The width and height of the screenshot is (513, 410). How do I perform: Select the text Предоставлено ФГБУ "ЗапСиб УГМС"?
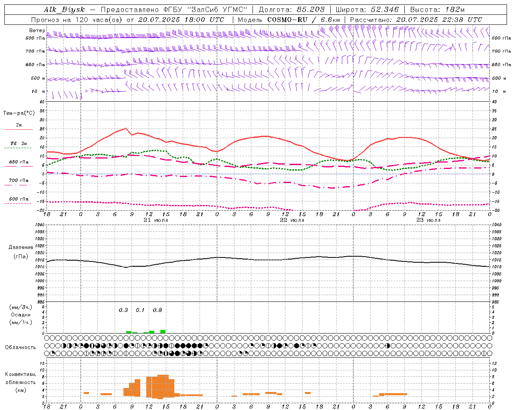click(174, 10)
